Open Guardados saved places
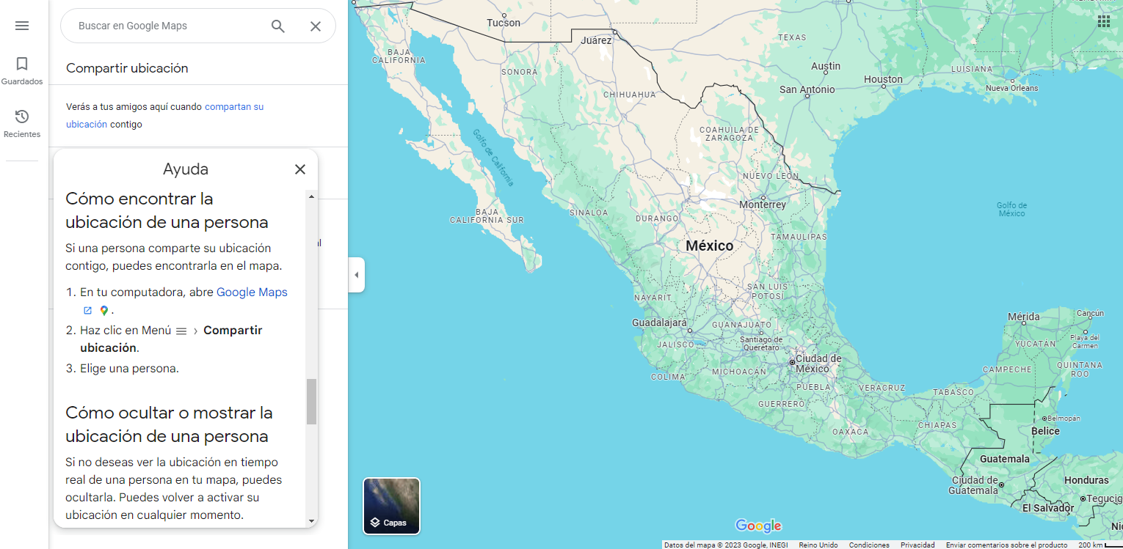 [22, 71]
